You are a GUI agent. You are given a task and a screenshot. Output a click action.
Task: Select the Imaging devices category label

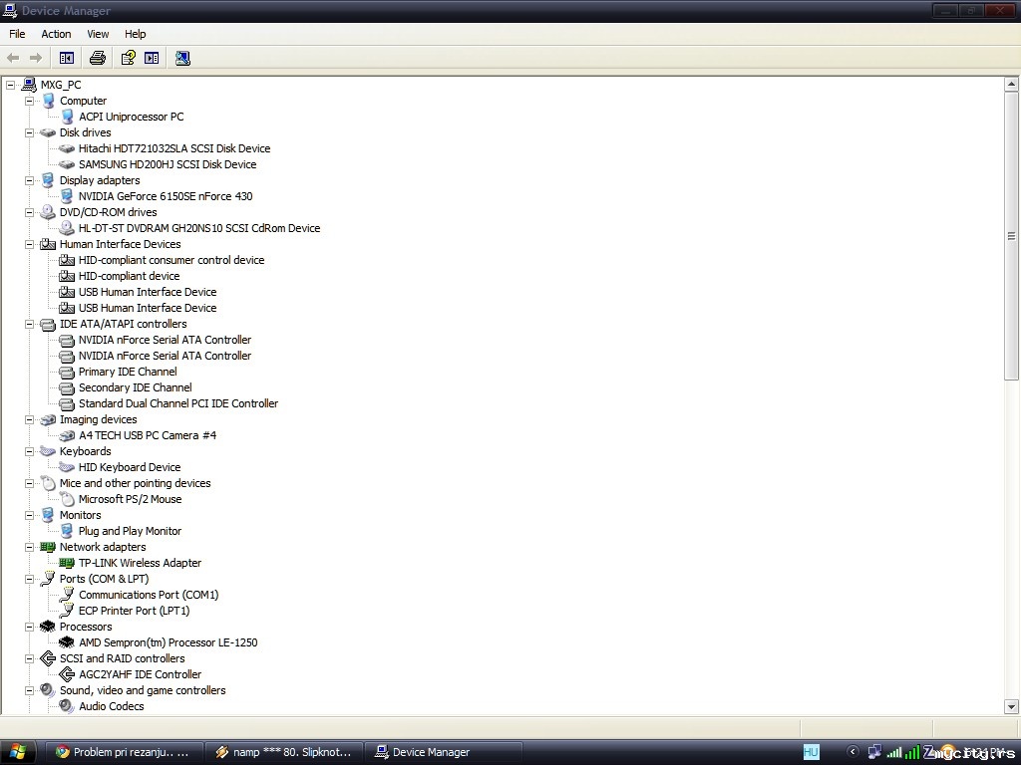(99, 419)
